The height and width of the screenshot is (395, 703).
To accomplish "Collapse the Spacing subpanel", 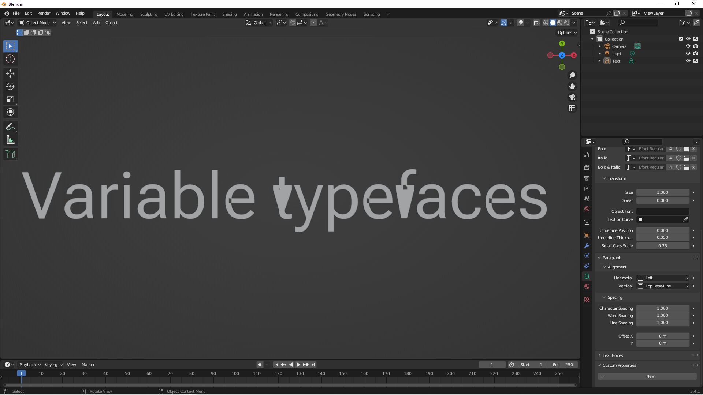I will point(614,297).
